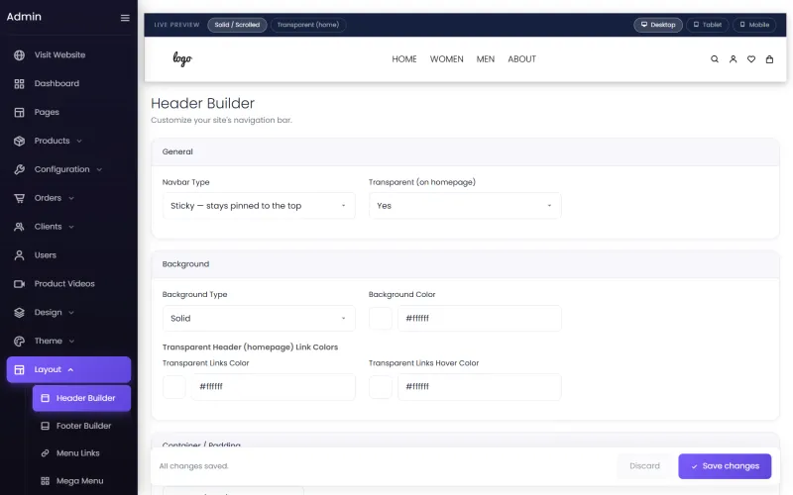The image size is (793, 495).
Task: Click the Product Videos camera icon
Action: point(19,284)
